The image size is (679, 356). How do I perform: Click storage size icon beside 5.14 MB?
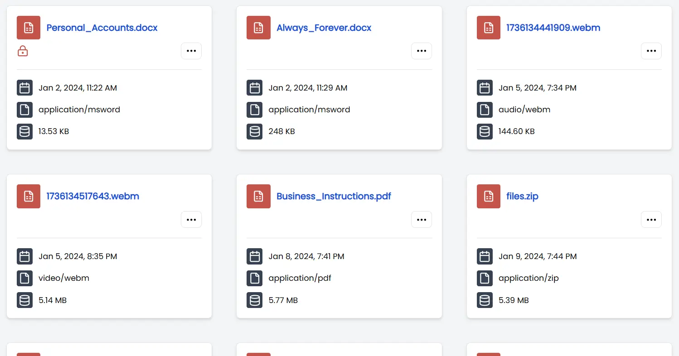[x=24, y=300]
